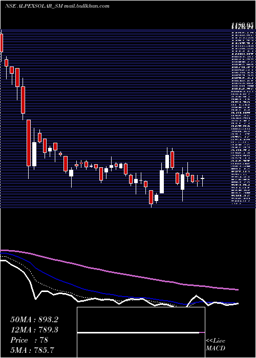Click the white MACD signal line in box
This screenshot has width=256, height=358.
(138, 332)
